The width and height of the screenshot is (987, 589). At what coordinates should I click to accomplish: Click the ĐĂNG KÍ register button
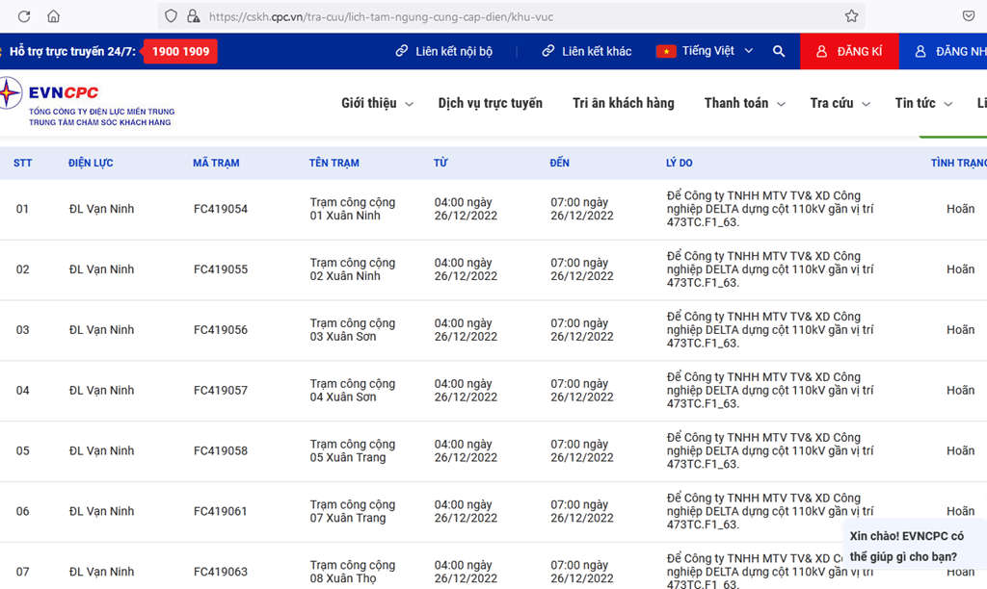(x=849, y=51)
